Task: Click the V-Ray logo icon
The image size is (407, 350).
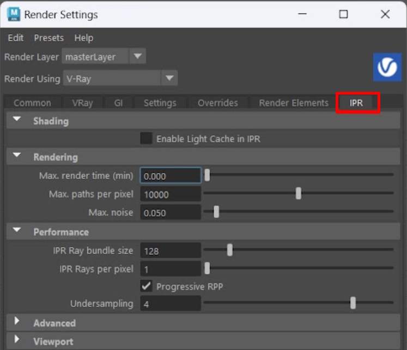Action: coord(387,67)
